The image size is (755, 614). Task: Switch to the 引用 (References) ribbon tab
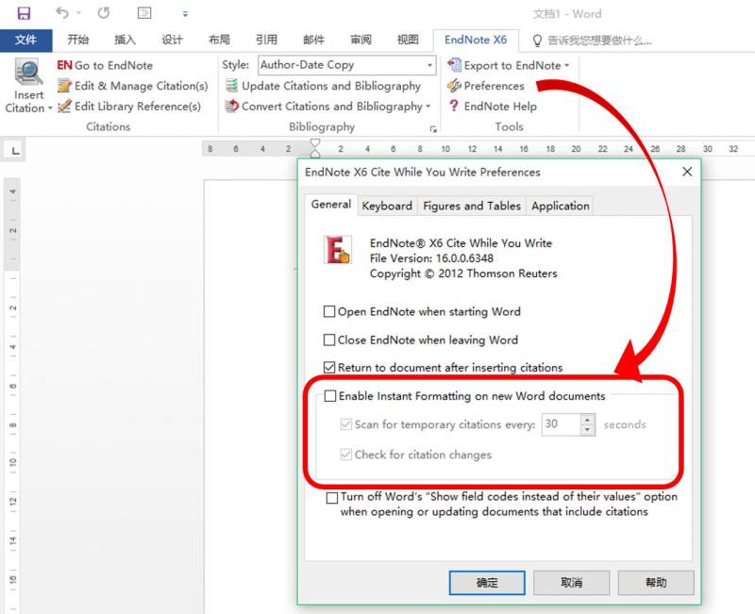266,40
